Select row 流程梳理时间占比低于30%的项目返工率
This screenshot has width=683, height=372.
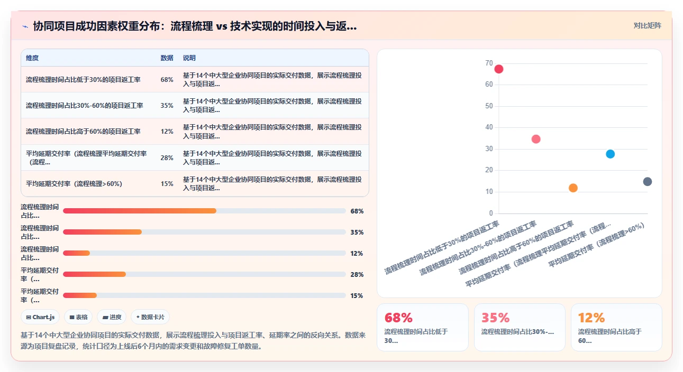click(x=195, y=79)
